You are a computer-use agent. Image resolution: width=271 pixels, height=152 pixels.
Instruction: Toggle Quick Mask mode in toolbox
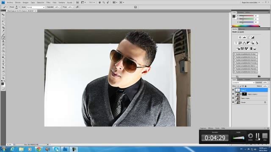click(3, 88)
